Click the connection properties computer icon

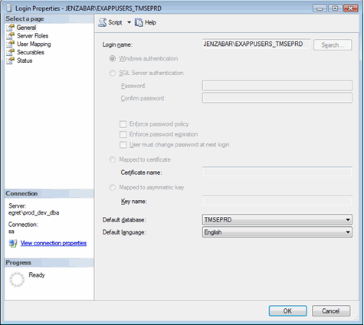[x=13, y=243]
